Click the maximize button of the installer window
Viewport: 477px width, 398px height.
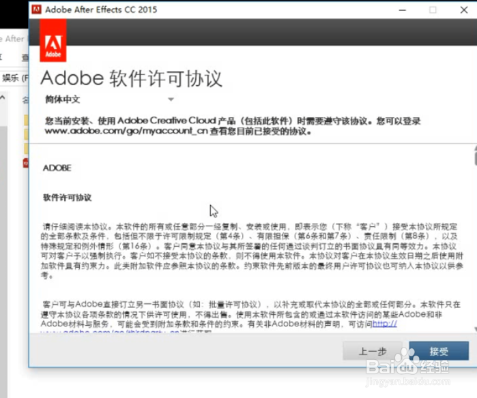(433, 10)
